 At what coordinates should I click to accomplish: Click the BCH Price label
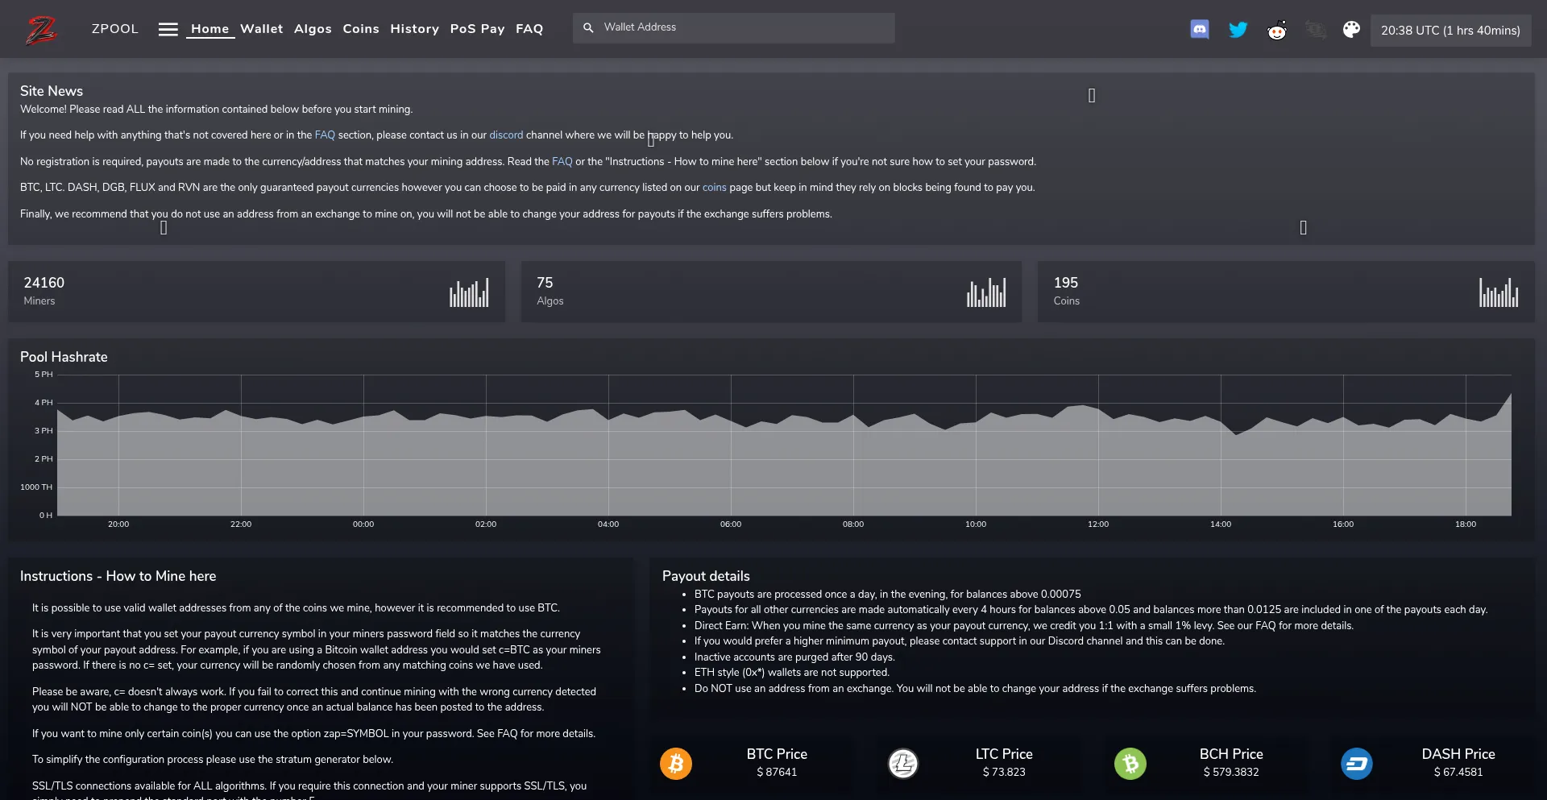1231,754
